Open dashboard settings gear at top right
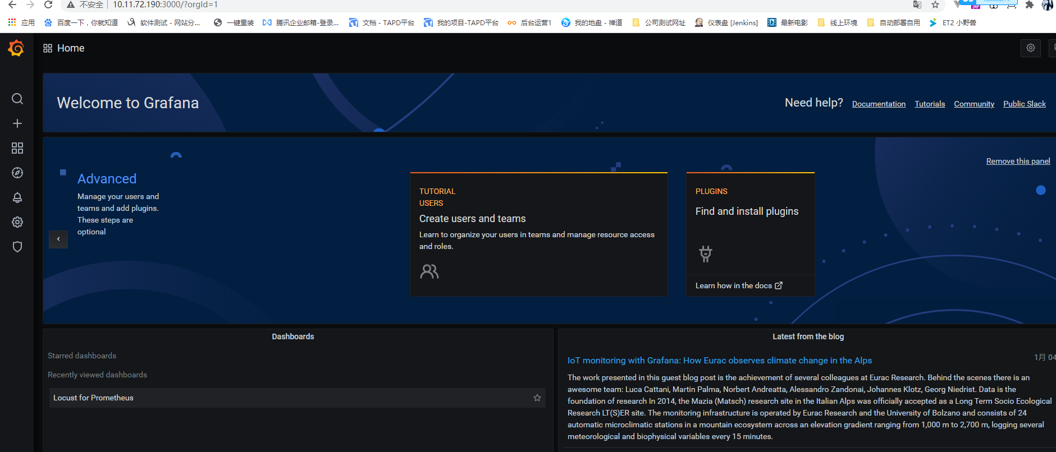 click(x=1031, y=48)
